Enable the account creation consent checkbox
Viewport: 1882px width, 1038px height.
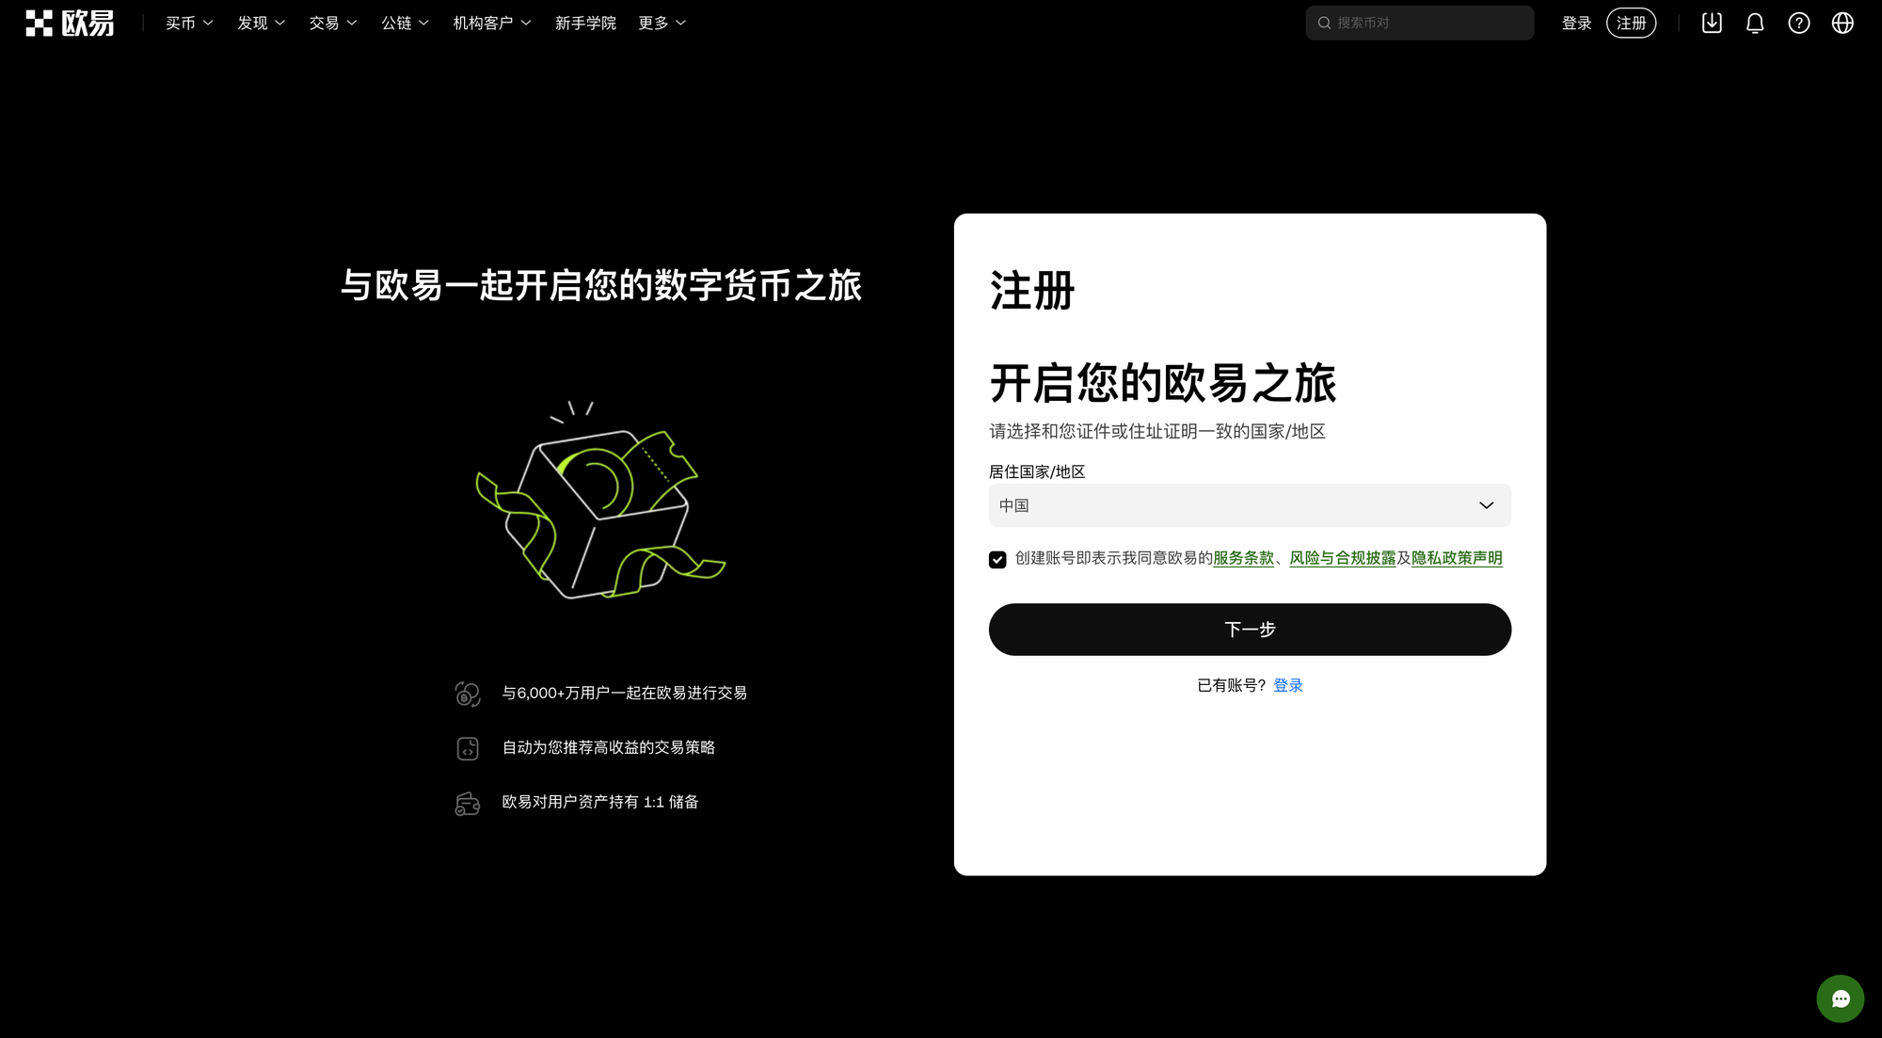click(x=997, y=559)
